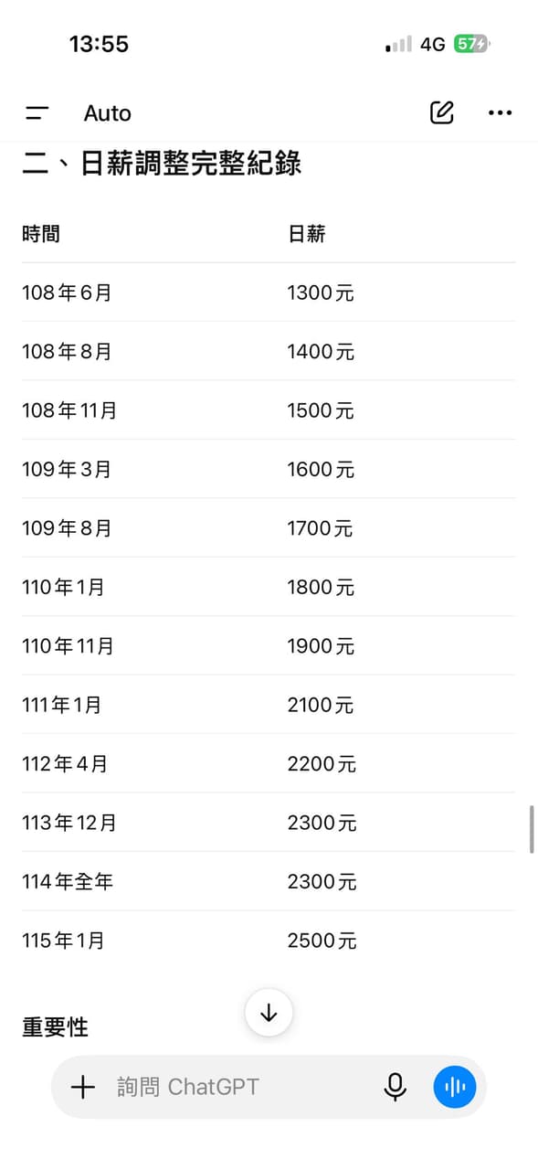
Task: Open the sidebar menu icon
Action: pos(37,113)
